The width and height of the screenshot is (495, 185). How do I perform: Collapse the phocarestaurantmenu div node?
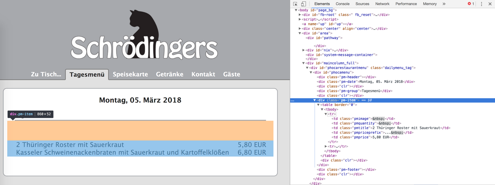tap(307, 68)
